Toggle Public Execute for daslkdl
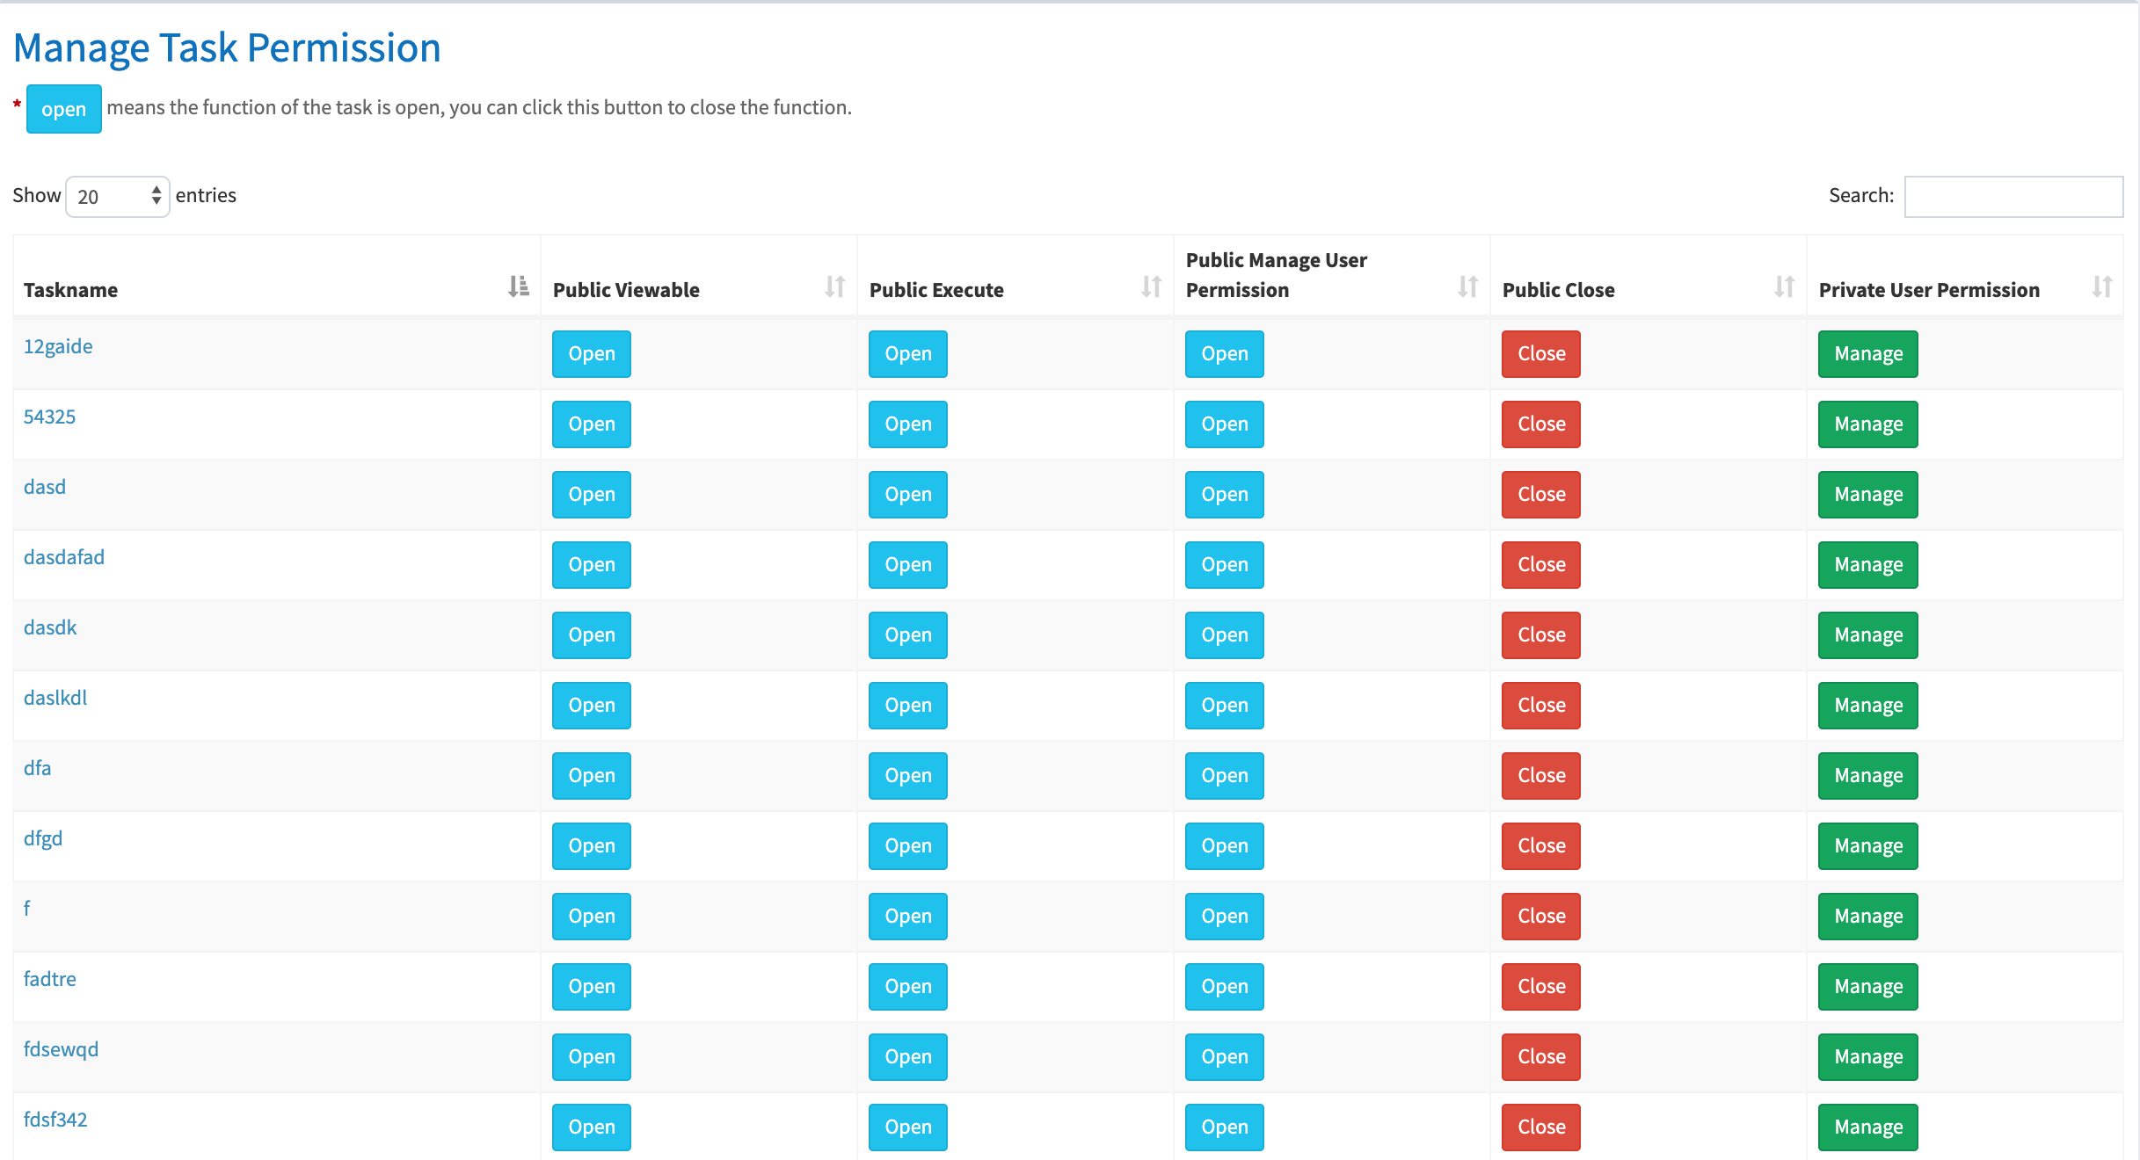2140x1160 pixels. tap(908, 706)
